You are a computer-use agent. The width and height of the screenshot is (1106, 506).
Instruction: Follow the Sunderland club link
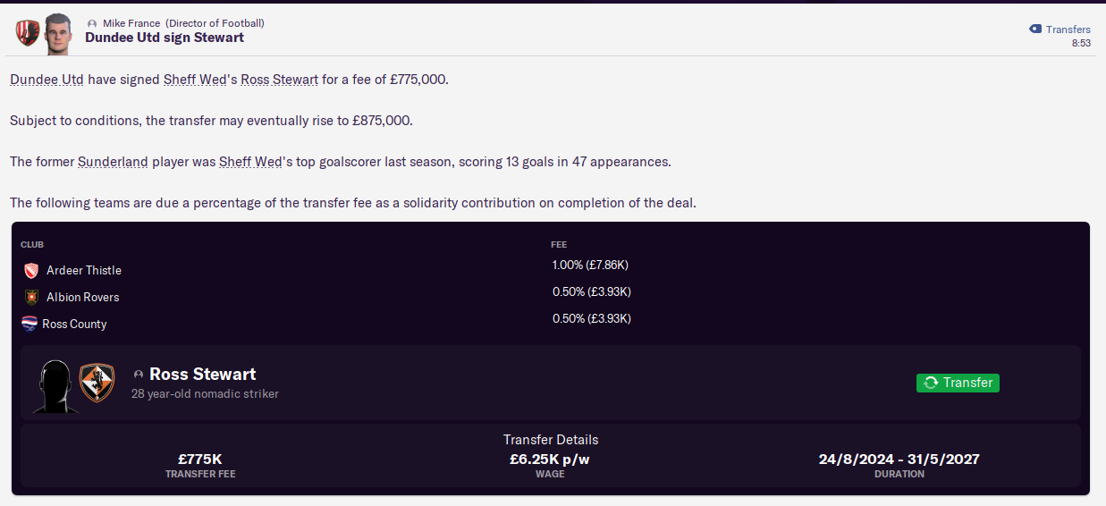[112, 162]
